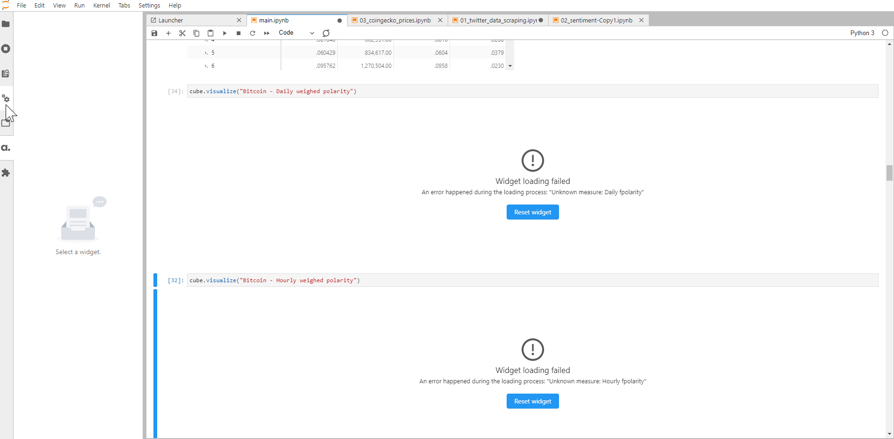
Task: Click Reset widget for Hourly polarity error
Action: point(532,401)
